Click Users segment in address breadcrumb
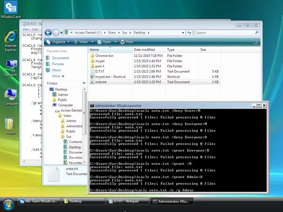 pyautogui.click(x=112, y=33)
